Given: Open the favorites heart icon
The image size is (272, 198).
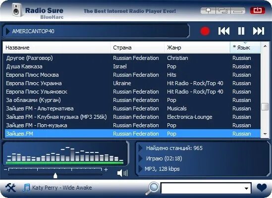Looking at the screenshot, I should point(262,188).
